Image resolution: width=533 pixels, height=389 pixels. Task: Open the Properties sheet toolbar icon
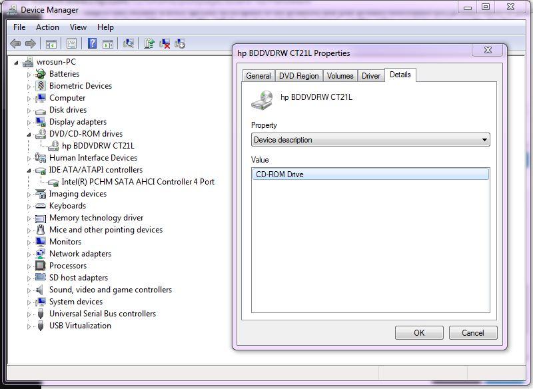72,44
